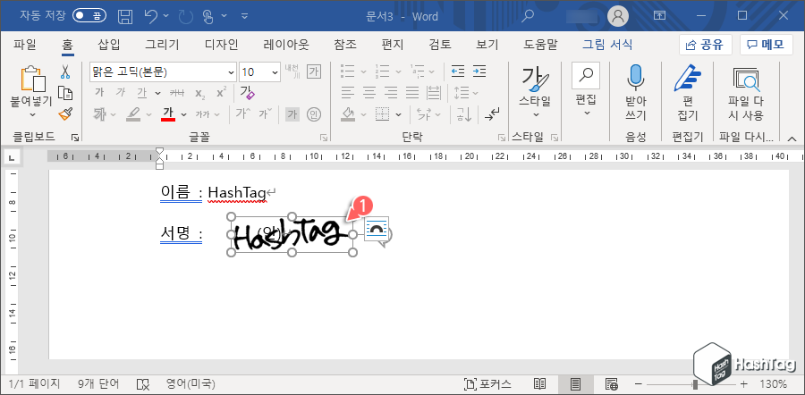The width and height of the screenshot is (805, 395).
Task: Open Dictate microphone icon
Action: click(x=635, y=77)
